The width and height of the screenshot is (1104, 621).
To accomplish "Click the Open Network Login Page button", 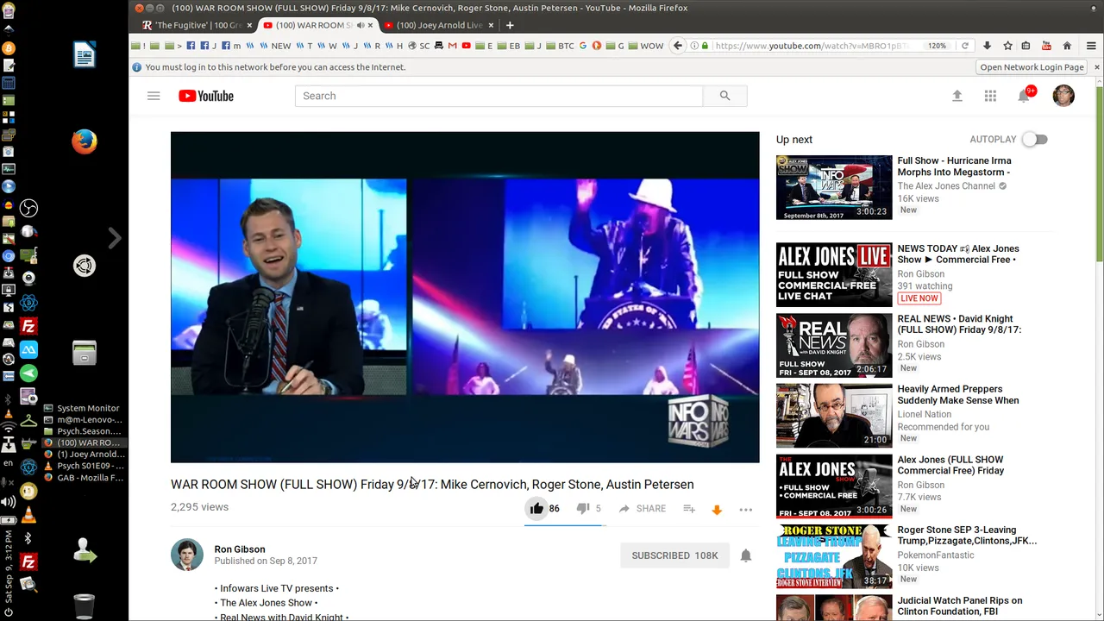I will click(1032, 67).
